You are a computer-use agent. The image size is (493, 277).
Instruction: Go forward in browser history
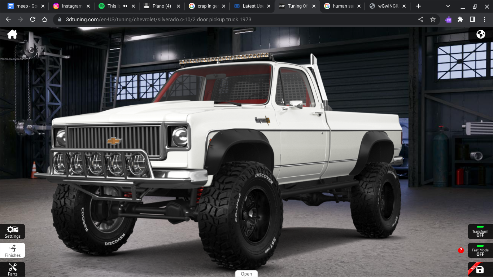click(21, 19)
